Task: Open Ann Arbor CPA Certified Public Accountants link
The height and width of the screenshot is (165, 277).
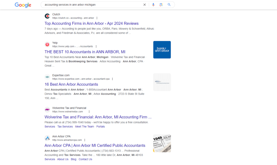Action: click(95, 145)
